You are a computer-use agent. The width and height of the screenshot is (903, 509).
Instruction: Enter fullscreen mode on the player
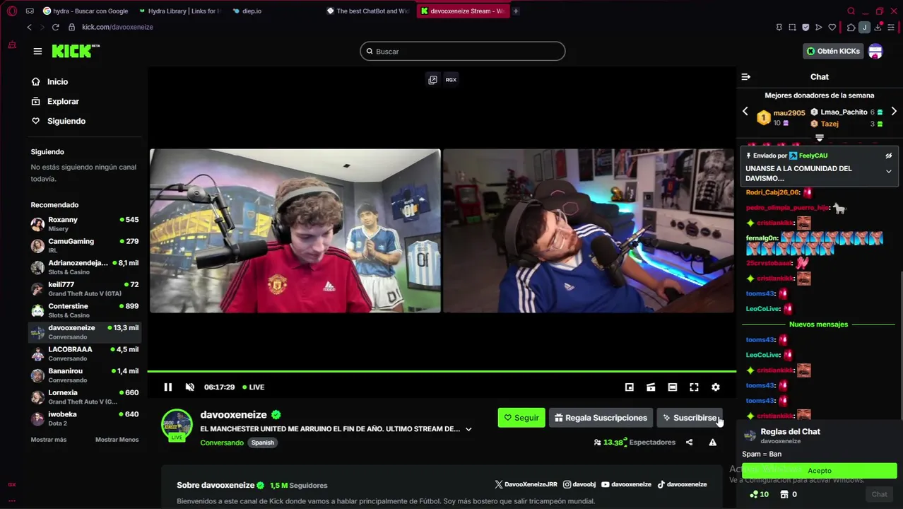pyautogui.click(x=694, y=387)
